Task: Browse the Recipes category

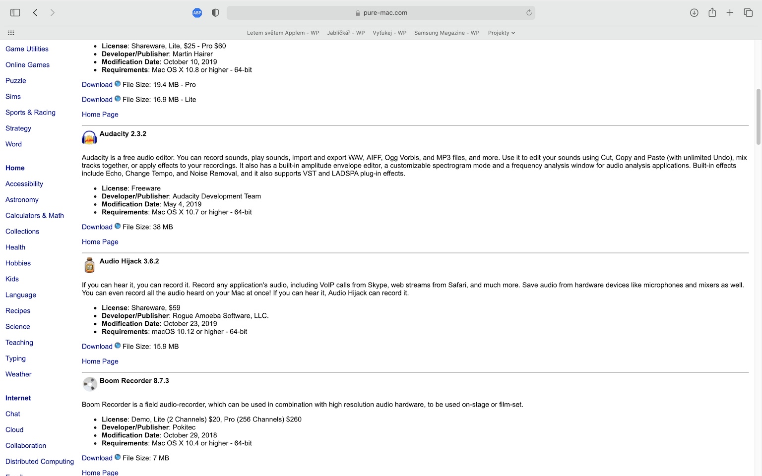Action: click(18, 311)
